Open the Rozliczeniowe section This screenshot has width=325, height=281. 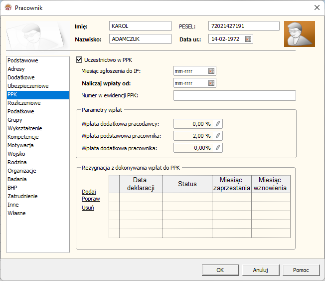coord(37,103)
